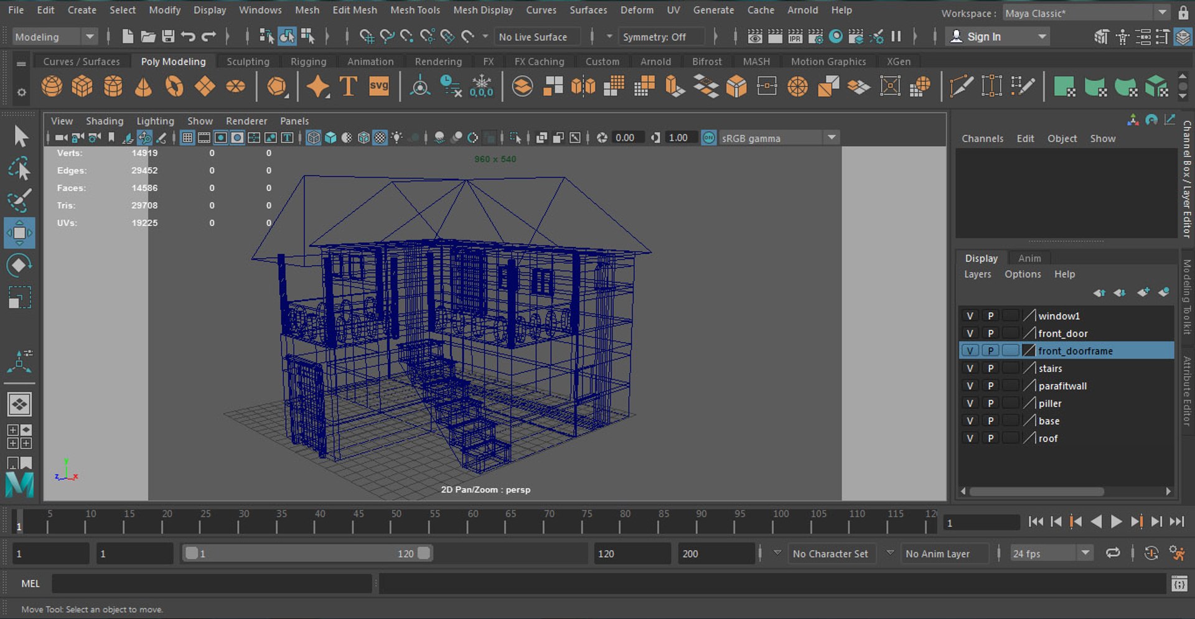Toggle playback P of parafitwall layer

tap(990, 386)
